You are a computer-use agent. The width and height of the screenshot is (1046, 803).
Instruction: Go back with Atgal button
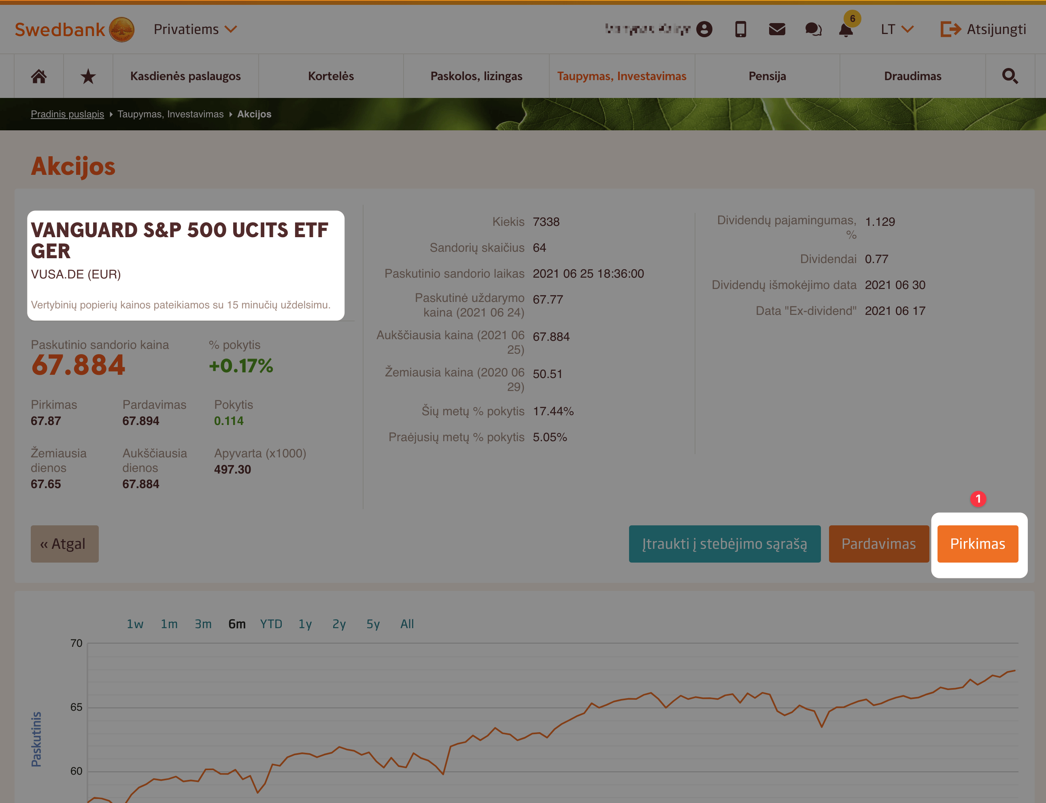pos(64,544)
